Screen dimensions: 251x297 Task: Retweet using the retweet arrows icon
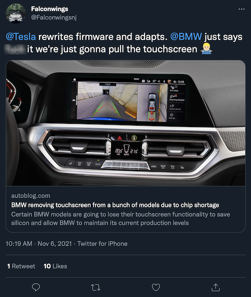(96, 287)
